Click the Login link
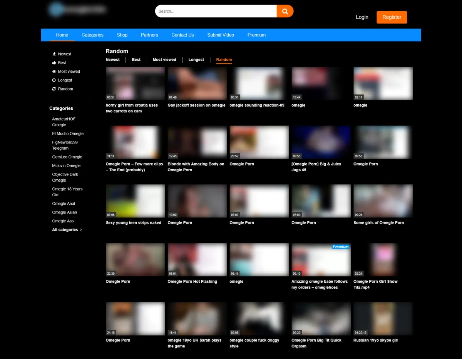 pos(362,17)
